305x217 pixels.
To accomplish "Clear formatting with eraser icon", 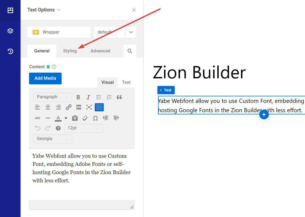I will (x=85, y=118).
